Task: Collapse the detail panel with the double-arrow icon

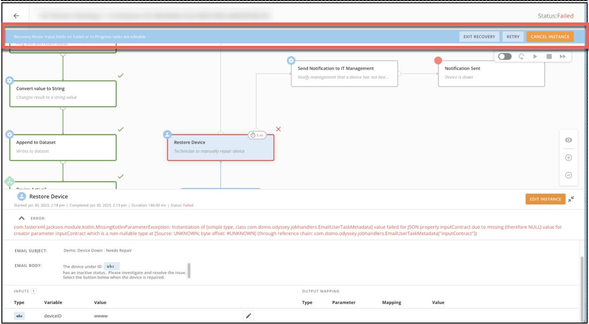Action: point(570,199)
